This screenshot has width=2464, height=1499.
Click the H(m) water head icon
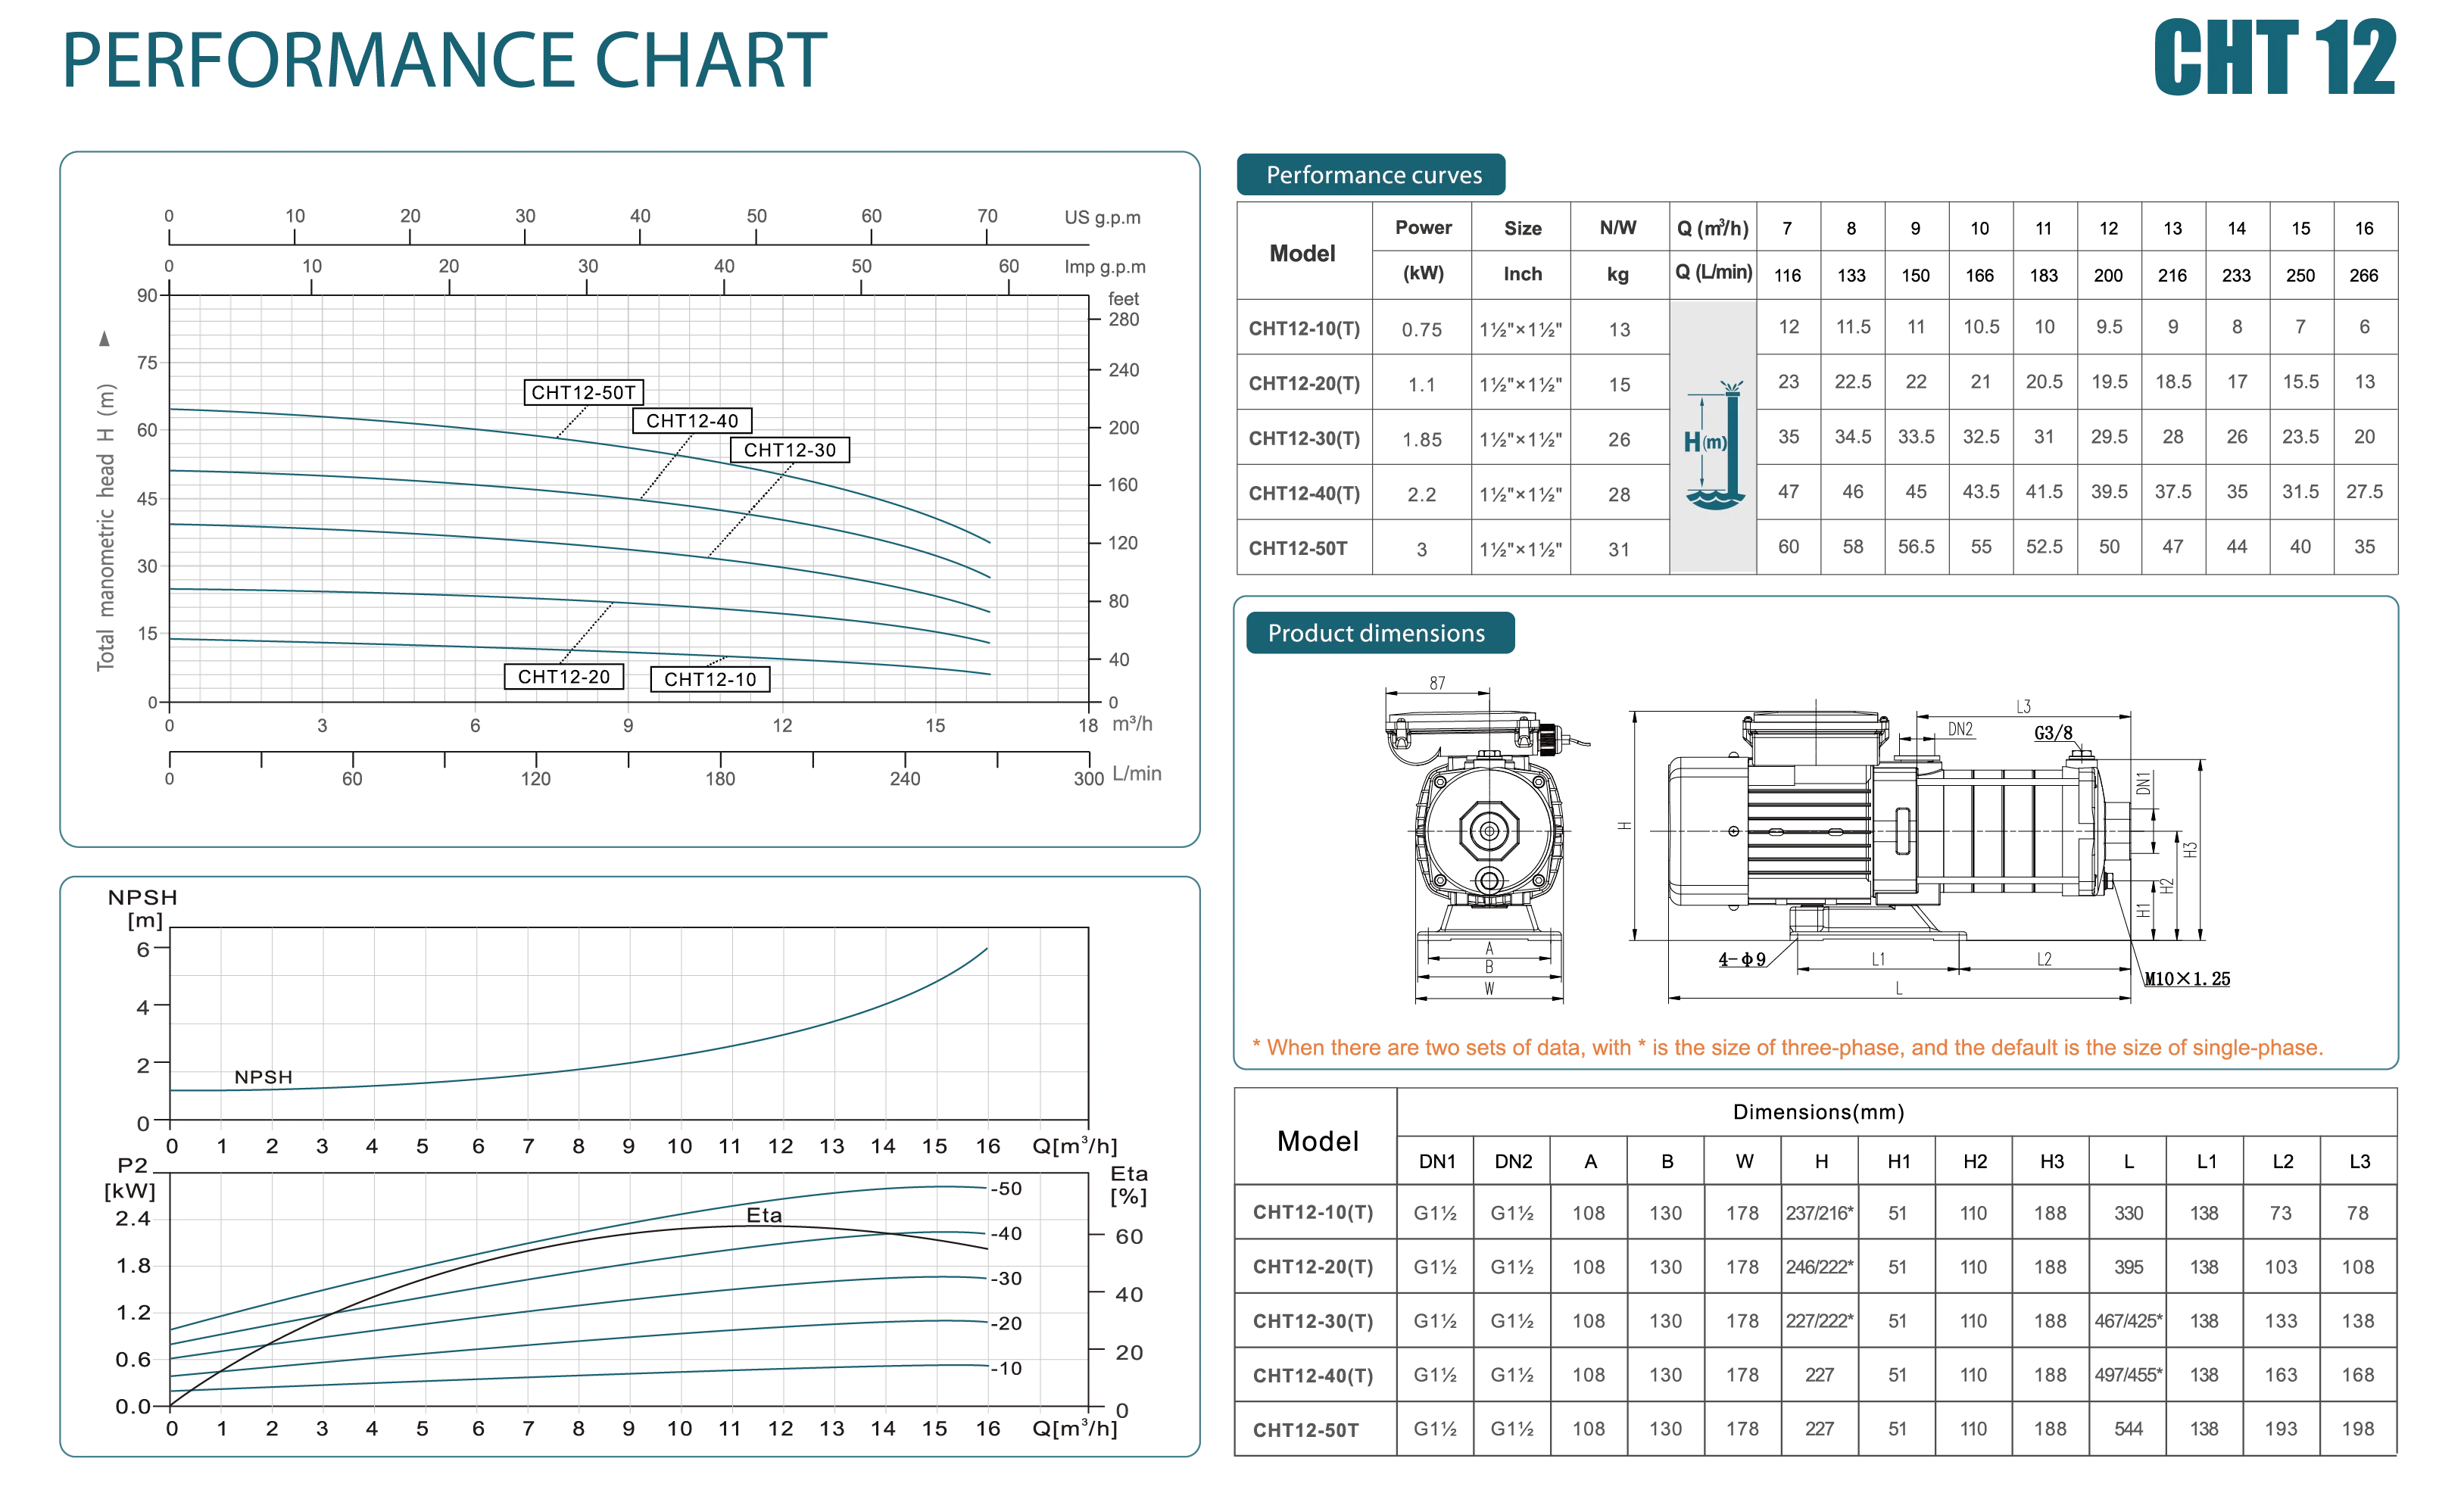[1713, 444]
